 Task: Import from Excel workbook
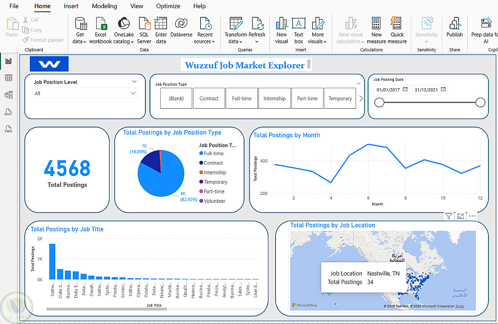click(x=101, y=30)
